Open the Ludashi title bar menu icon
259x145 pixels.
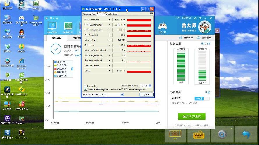pos(200,18)
